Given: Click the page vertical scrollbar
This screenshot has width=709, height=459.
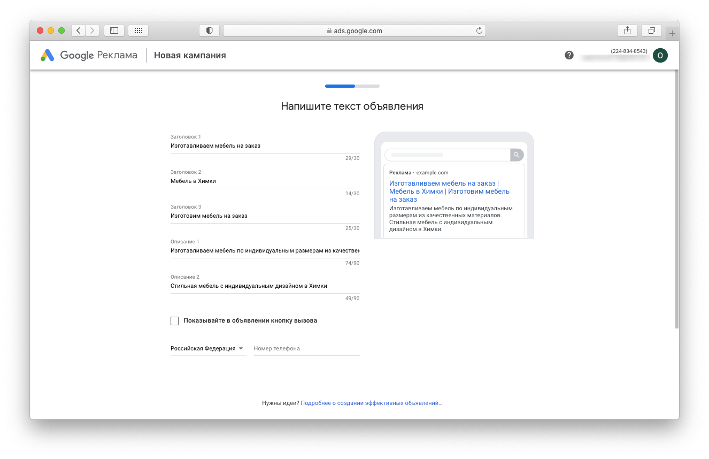Looking at the screenshot, I should coord(677,198).
